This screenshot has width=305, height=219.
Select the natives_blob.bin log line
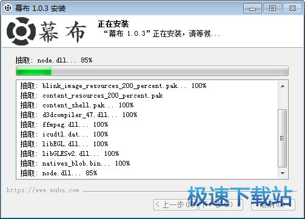(75, 163)
